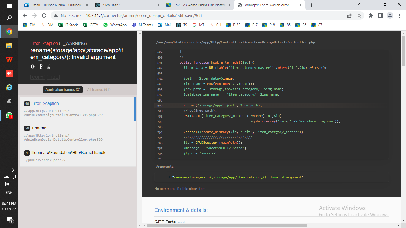Viewport: 406px width, 228px height.
Task: Open the P-32 bookmark
Action: click(x=233, y=25)
